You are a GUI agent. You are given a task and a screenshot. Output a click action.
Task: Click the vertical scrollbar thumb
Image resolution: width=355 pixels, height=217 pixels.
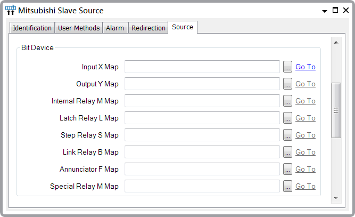[336, 110]
